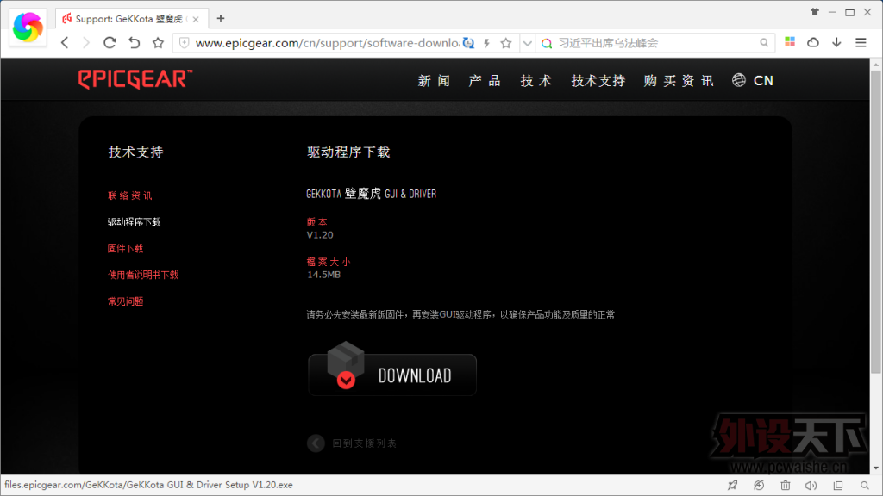Click the forward navigation arrow
The height and width of the screenshot is (496, 883).
pos(86,43)
